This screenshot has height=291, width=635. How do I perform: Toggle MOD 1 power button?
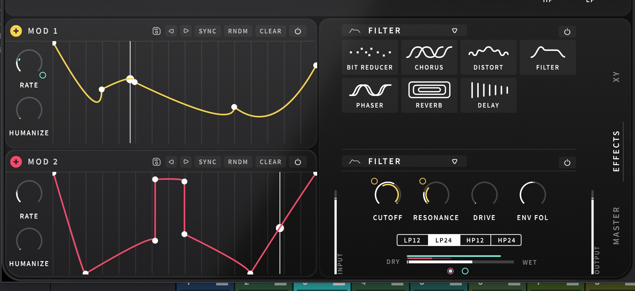tap(298, 31)
